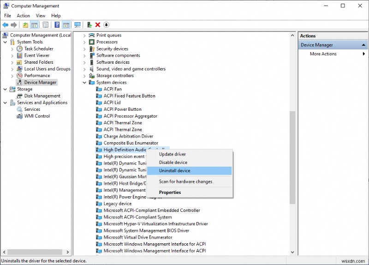This screenshot has height=265, width=369.
Task: Select Device Manager in the left tree
Action: 40,83
